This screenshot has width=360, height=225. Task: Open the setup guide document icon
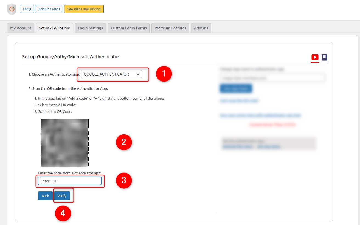[x=324, y=57]
